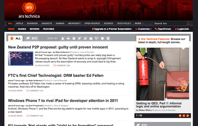This screenshot has height=126, width=198.
Task: Switch to NEWS section
Action: 11,29
